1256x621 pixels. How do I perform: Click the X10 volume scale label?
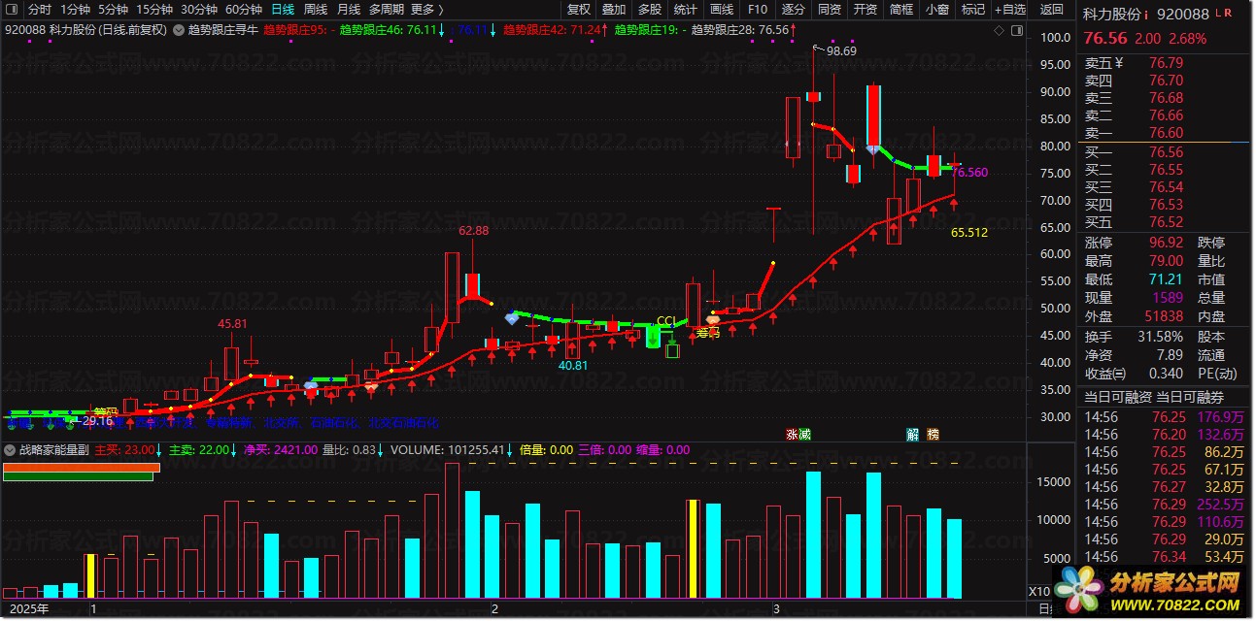tap(1038, 591)
